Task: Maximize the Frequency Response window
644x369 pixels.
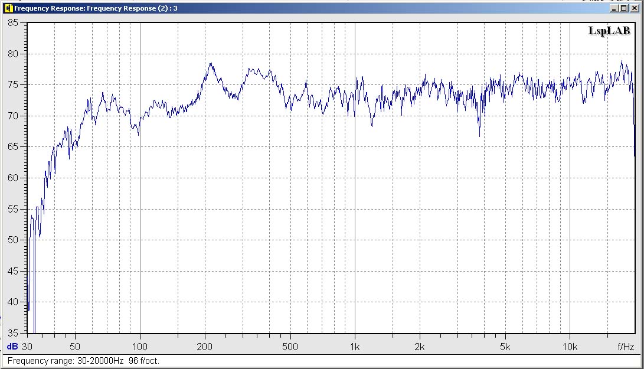Action: click(623, 8)
